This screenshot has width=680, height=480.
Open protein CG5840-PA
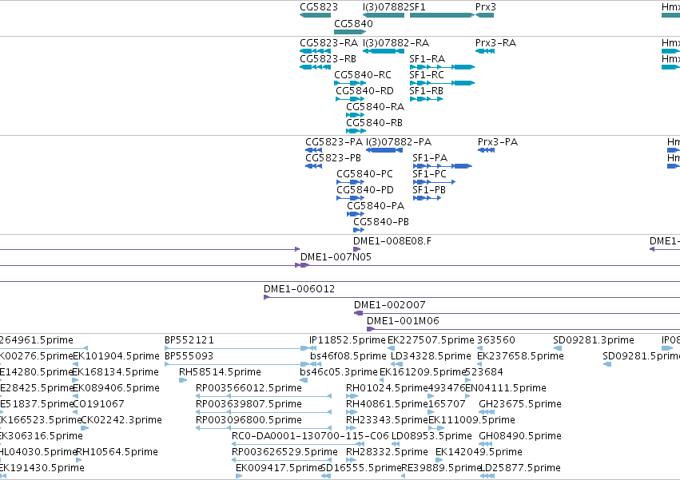[356, 214]
